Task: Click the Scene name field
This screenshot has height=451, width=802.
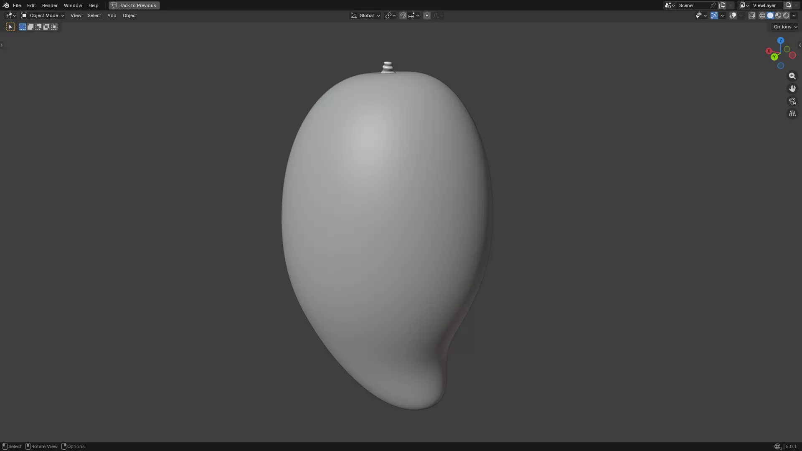Action: tap(693, 5)
